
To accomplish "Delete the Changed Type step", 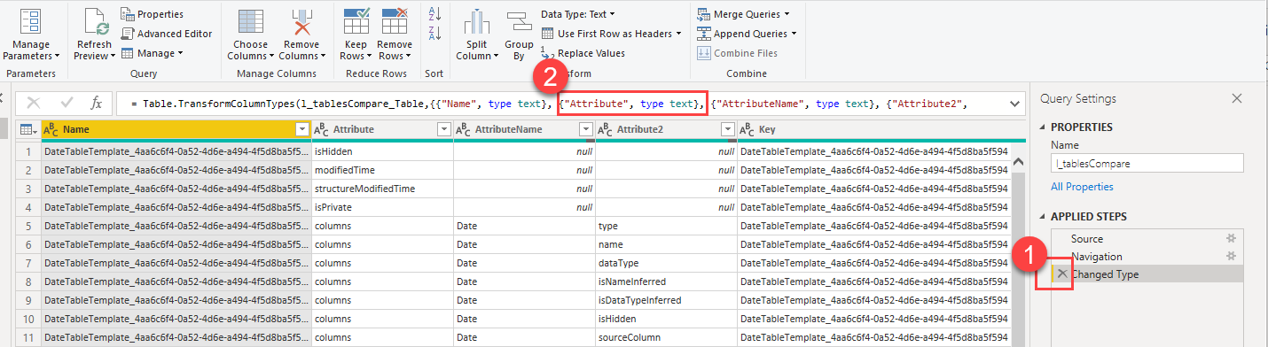I will [x=1062, y=274].
